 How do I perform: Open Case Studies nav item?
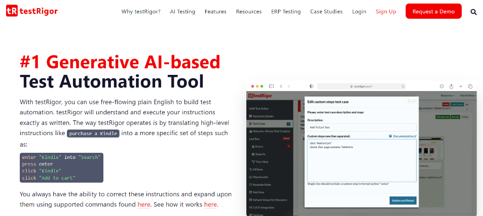[326, 12]
